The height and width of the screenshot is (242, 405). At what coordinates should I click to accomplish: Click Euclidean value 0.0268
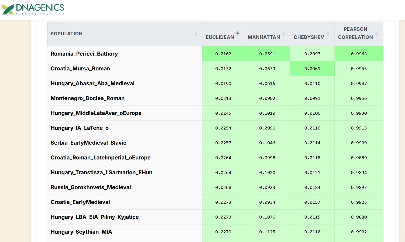click(x=223, y=188)
